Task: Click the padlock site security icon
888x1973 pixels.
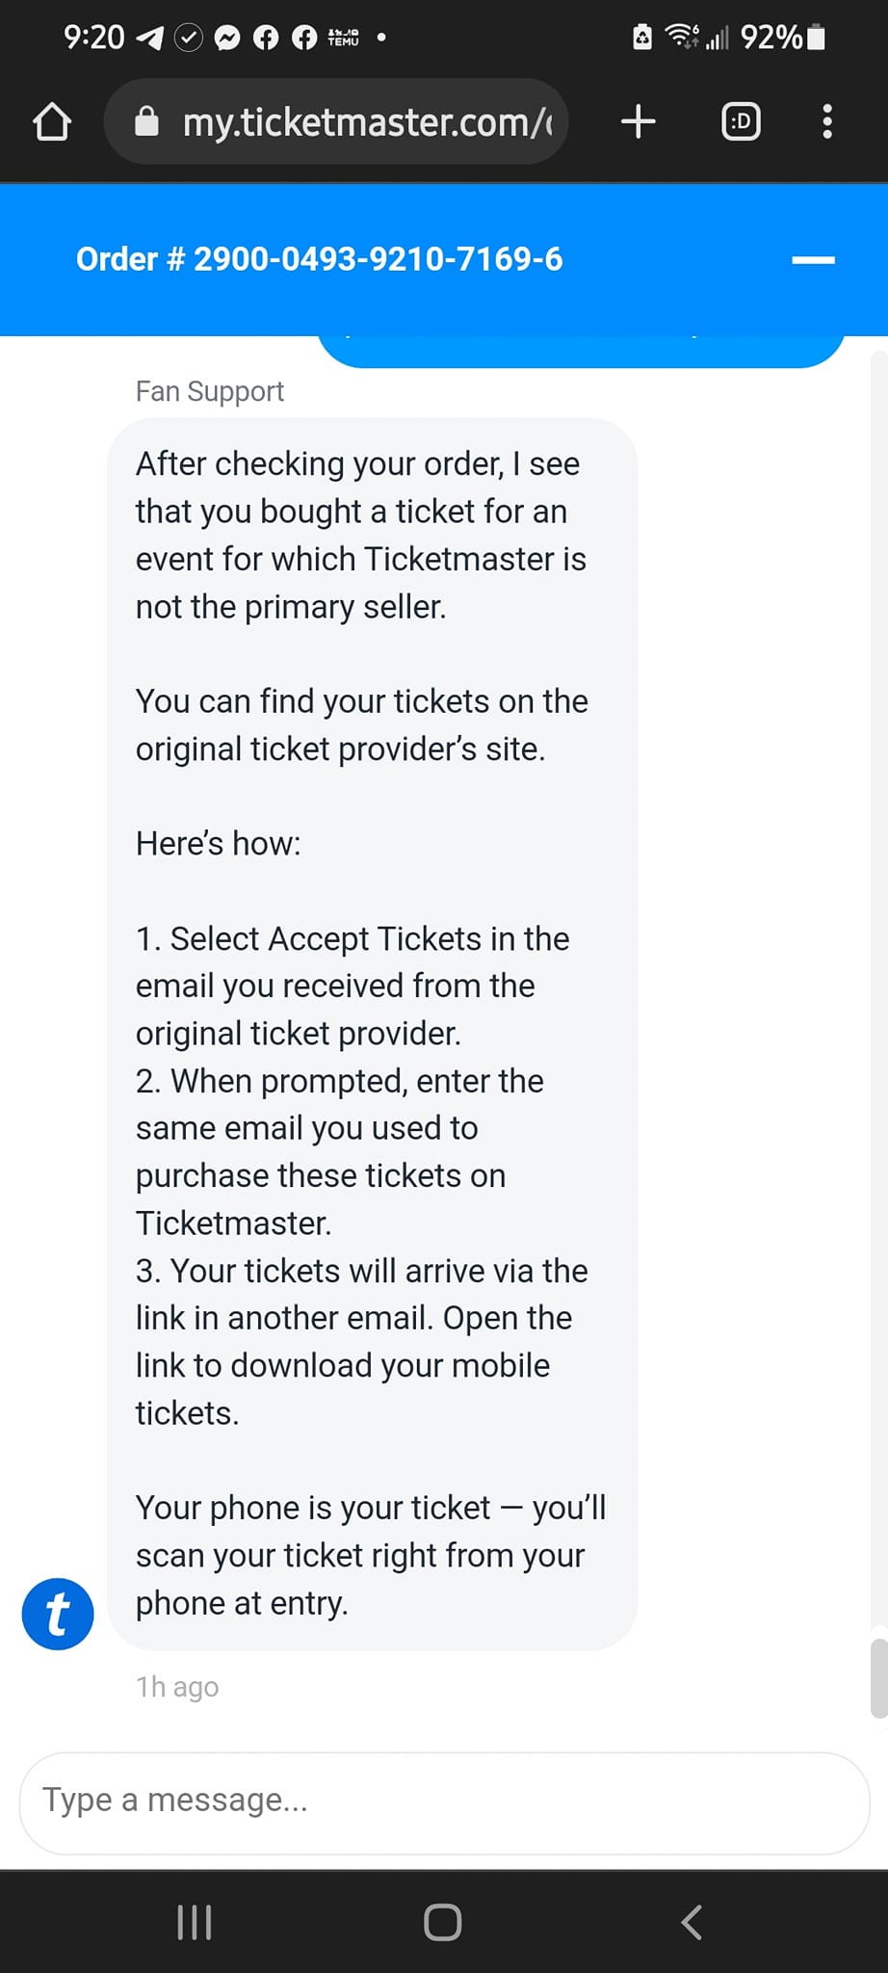Action: click(146, 121)
